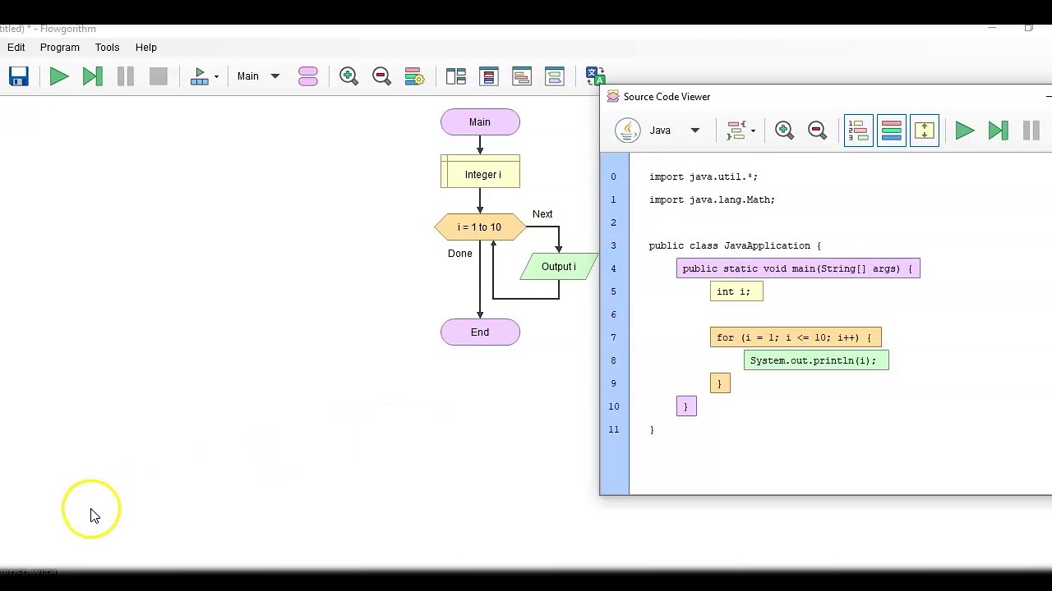Click the 'import java.lang.Math;' line
The height and width of the screenshot is (591, 1052).
[x=712, y=199]
